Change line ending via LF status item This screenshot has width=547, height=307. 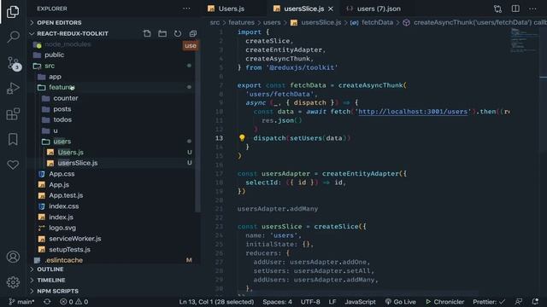pyautogui.click(x=332, y=302)
